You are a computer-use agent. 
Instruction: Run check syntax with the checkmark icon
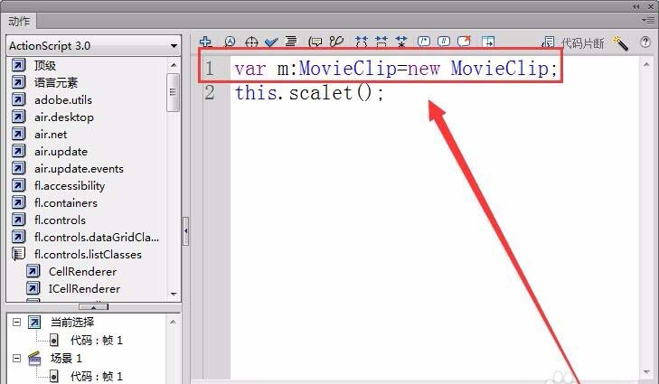click(x=271, y=42)
